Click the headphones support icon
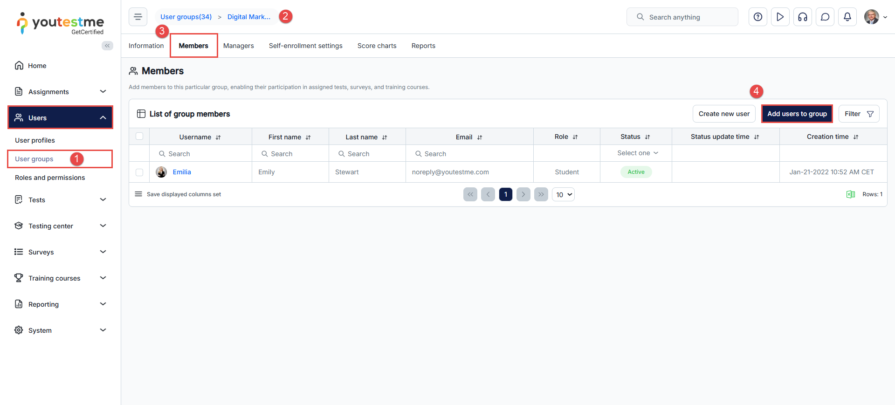 click(x=802, y=17)
